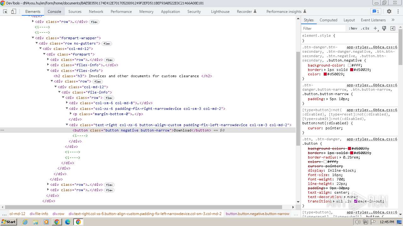This screenshot has height=226, width=403.
Task: Select the div.row breadcrumb
Action: (x=58, y=214)
